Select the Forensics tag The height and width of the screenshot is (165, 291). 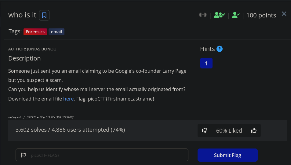pyautogui.click(x=35, y=32)
